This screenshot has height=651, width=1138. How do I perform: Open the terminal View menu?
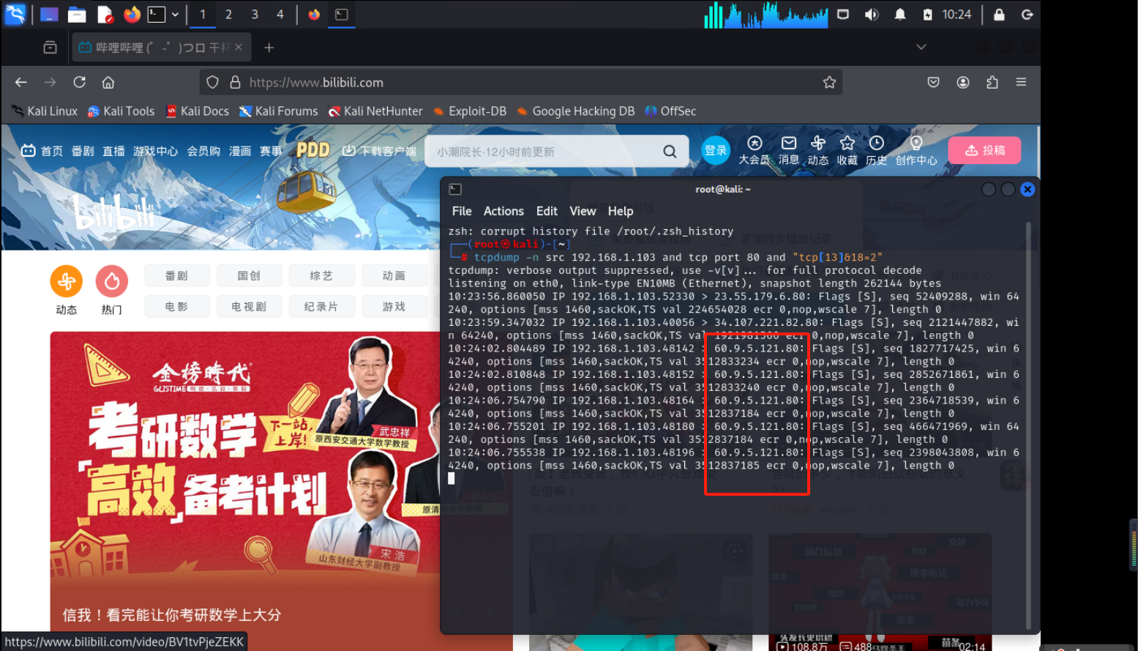point(583,211)
